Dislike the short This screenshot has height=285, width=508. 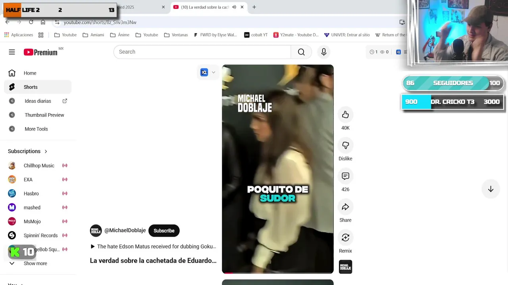pyautogui.click(x=345, y=145)
